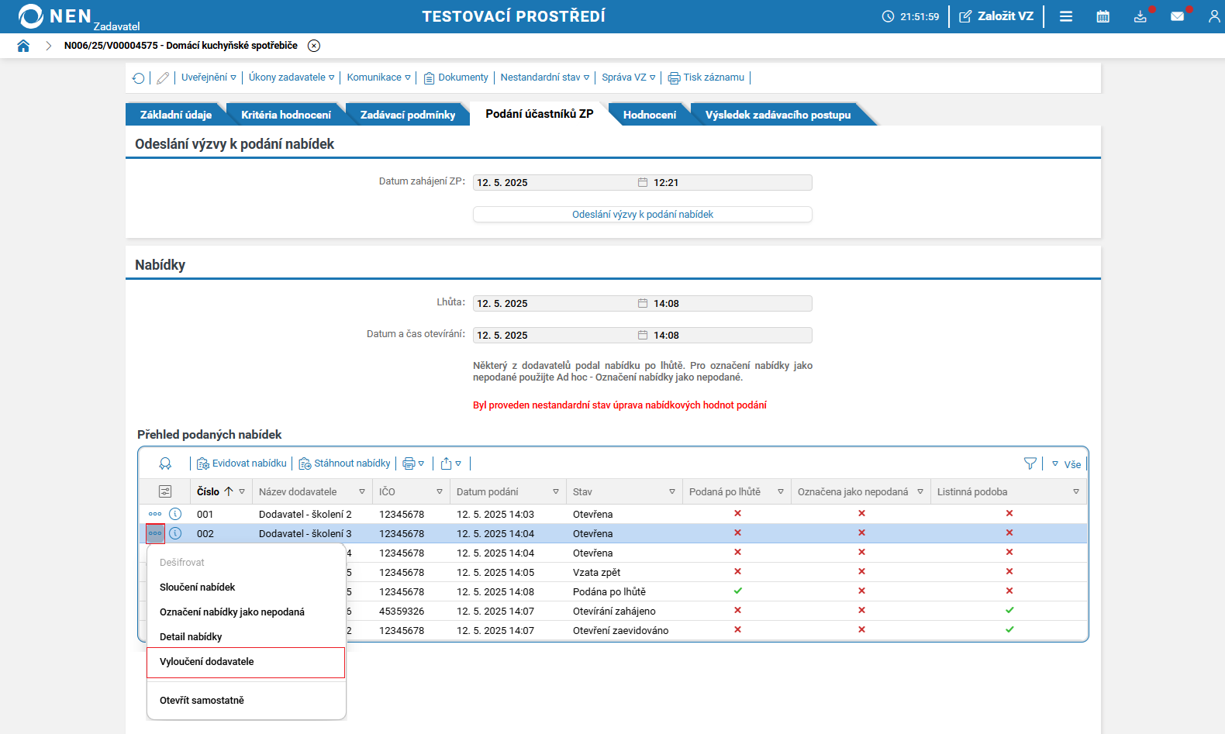Click Odeslání výzvy k podání nabídek button
The image size is (1225, 734).
[x=642, y=215]
